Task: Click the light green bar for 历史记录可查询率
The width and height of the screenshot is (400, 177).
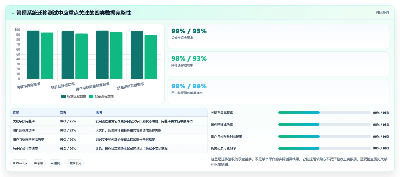Action: tap(151, 57)
